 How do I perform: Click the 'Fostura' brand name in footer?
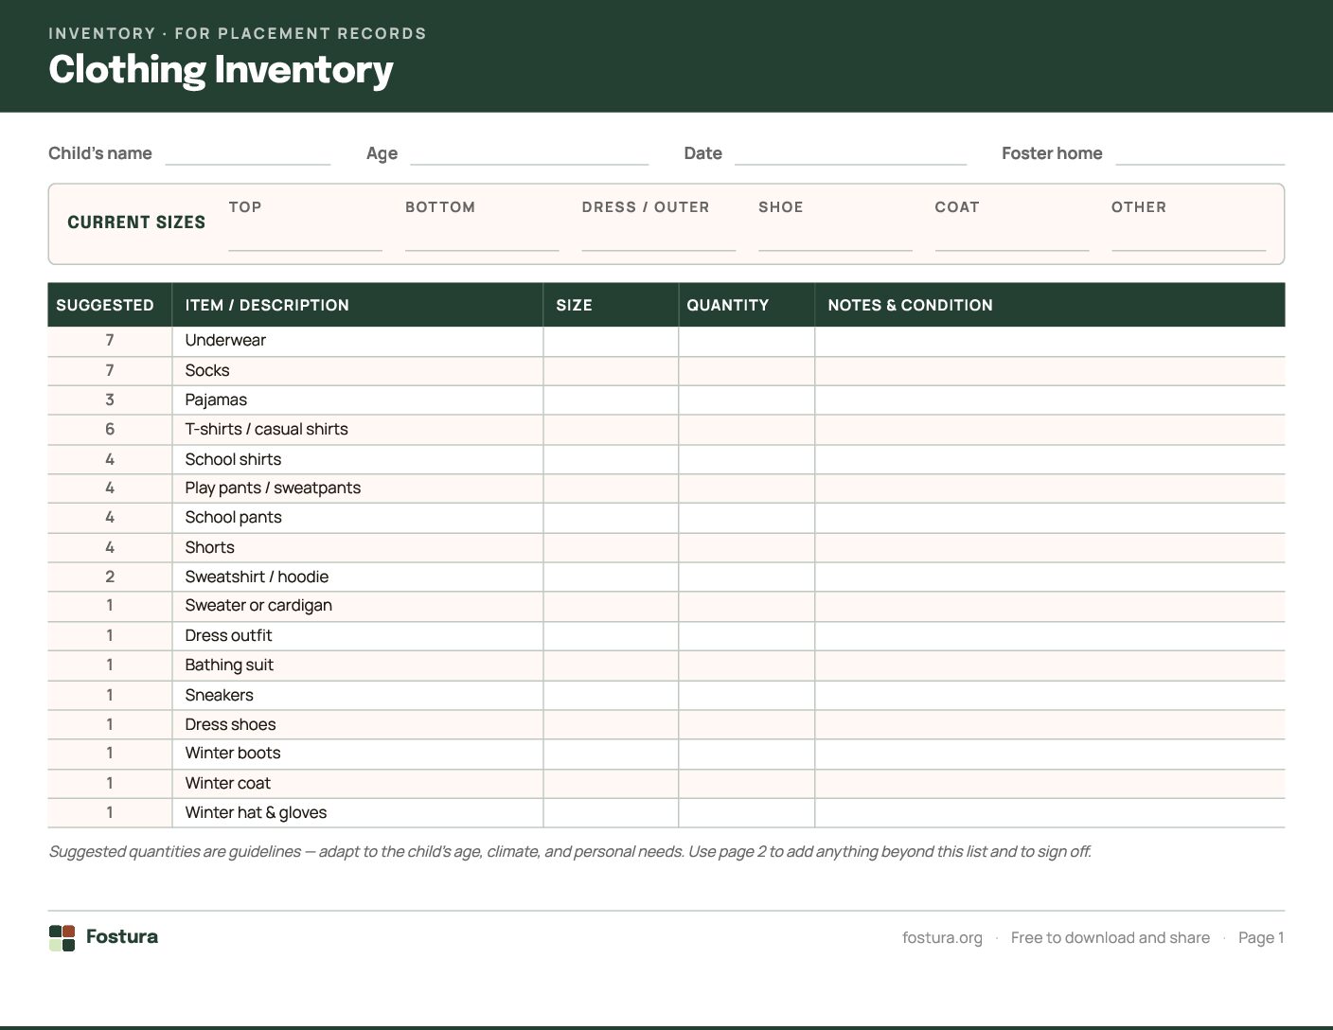[122, 936]
